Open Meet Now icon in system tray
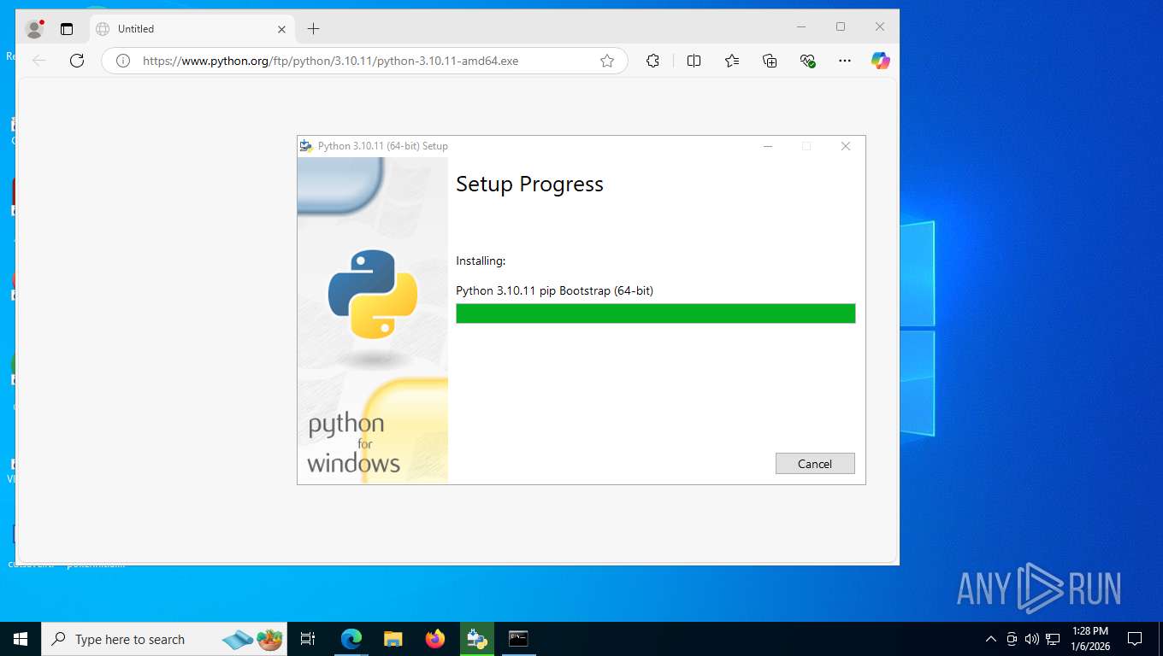 [1012, 639]
